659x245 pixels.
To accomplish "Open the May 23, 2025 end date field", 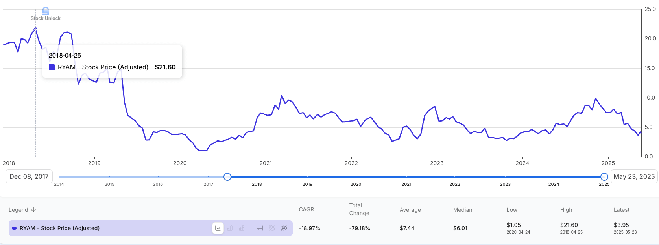I will (634, 176).
